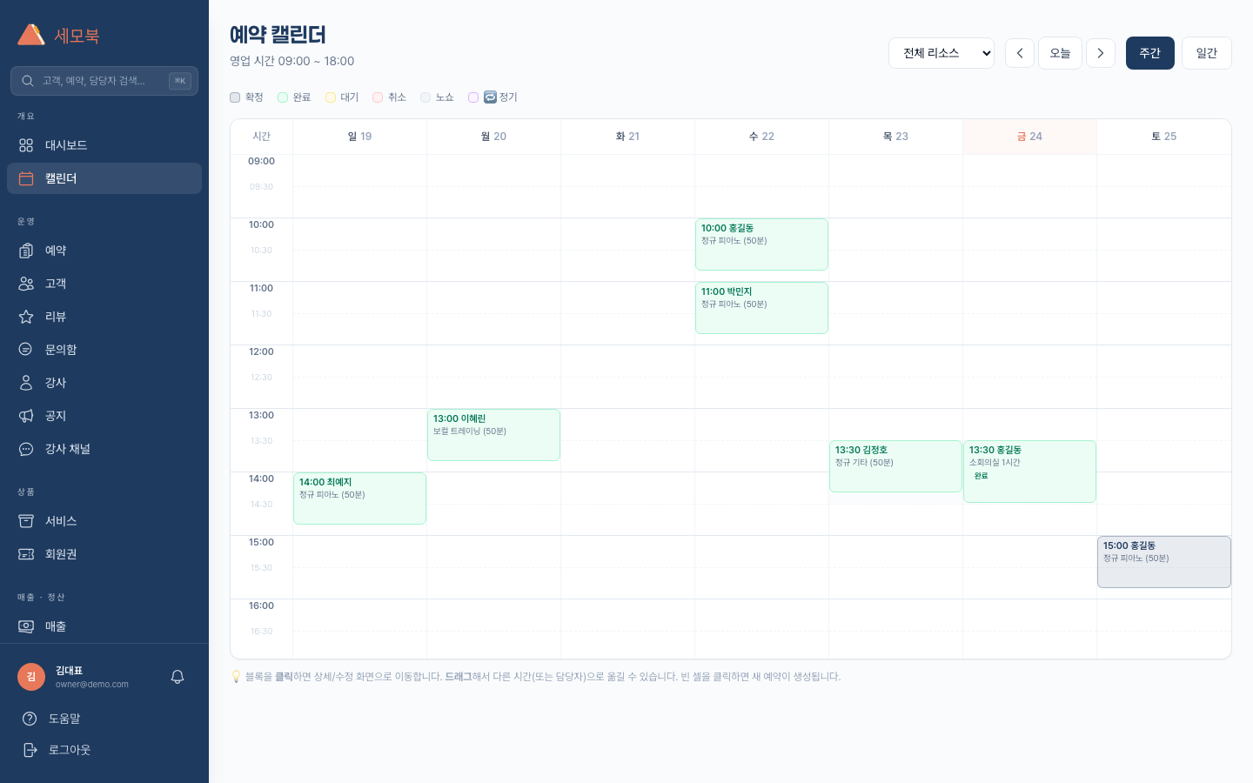Click the notification bell icon
The image size is (1253, 783).
(x=178, y=677)
